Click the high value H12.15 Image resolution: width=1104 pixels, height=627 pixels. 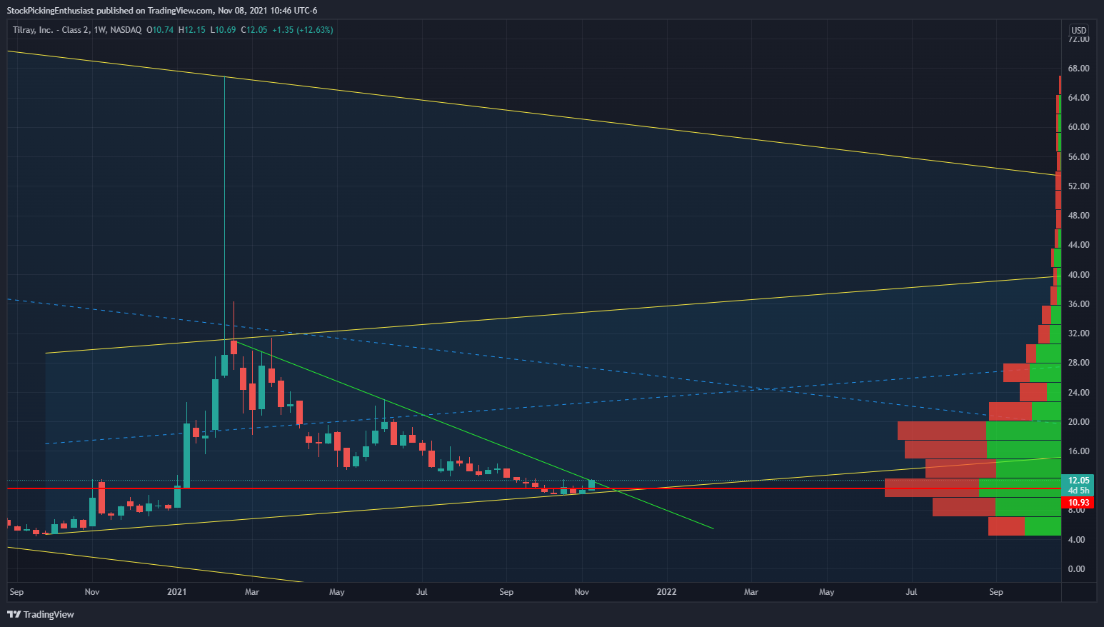click(x=192, y=30)
